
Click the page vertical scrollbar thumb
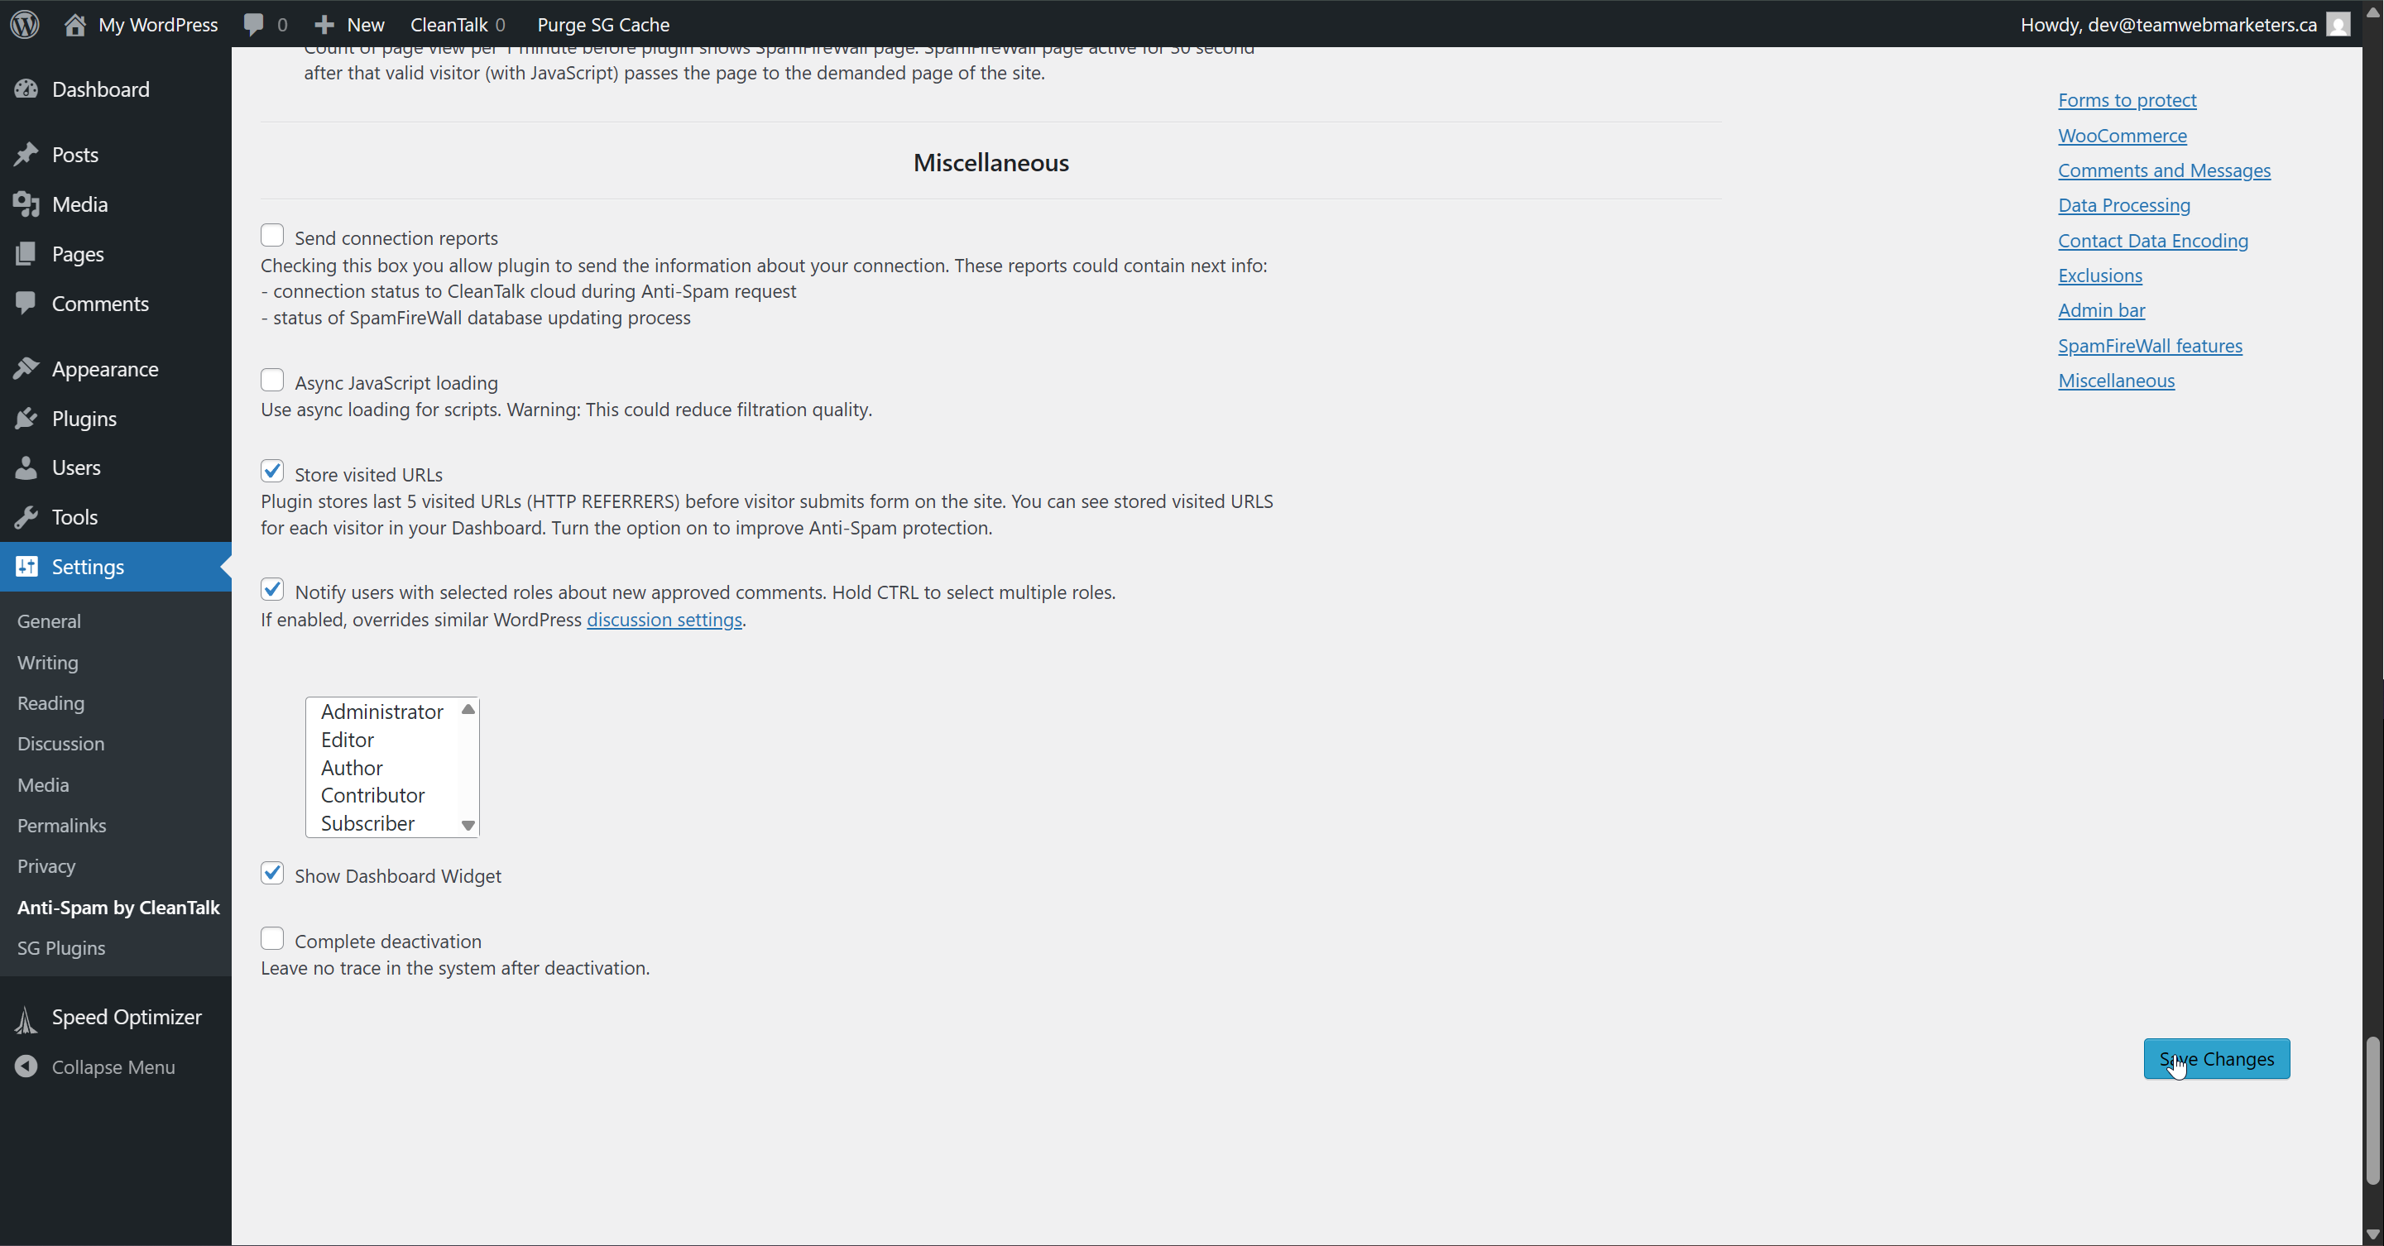[2372, 1110]
